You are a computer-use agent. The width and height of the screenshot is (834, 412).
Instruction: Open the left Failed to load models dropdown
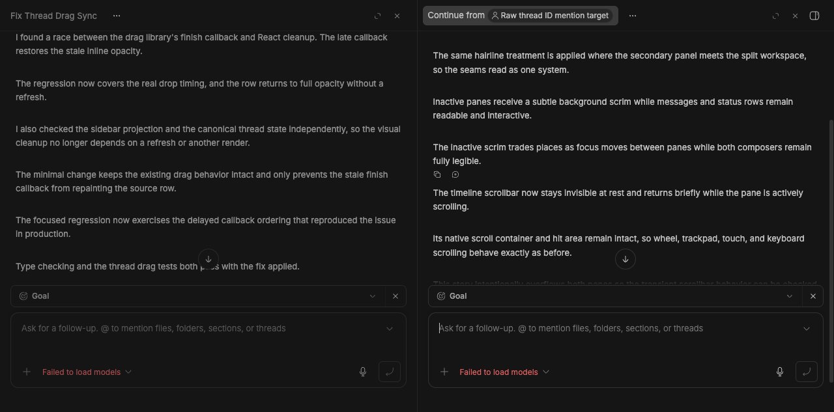tap(87, 372)
